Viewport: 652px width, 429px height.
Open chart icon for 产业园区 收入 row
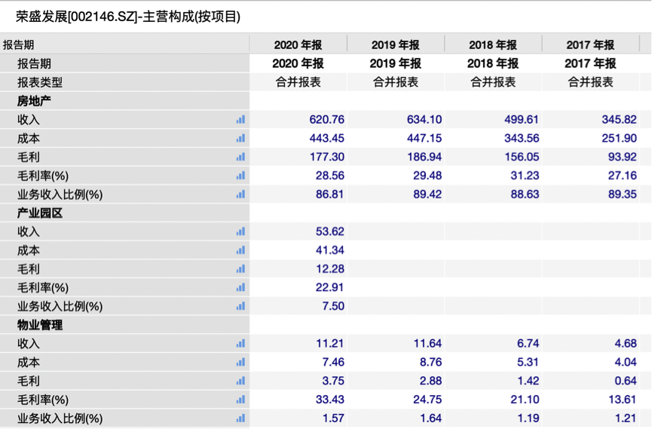pyautogui.click(x=240, y=231)
